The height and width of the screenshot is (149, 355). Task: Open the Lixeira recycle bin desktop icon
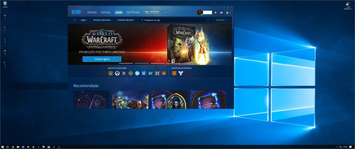5,4
